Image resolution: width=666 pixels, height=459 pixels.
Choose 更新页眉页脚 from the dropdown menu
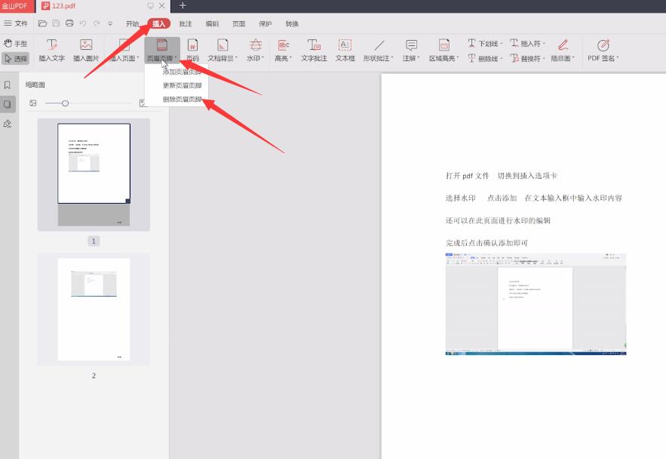click(x=182, y=85)
